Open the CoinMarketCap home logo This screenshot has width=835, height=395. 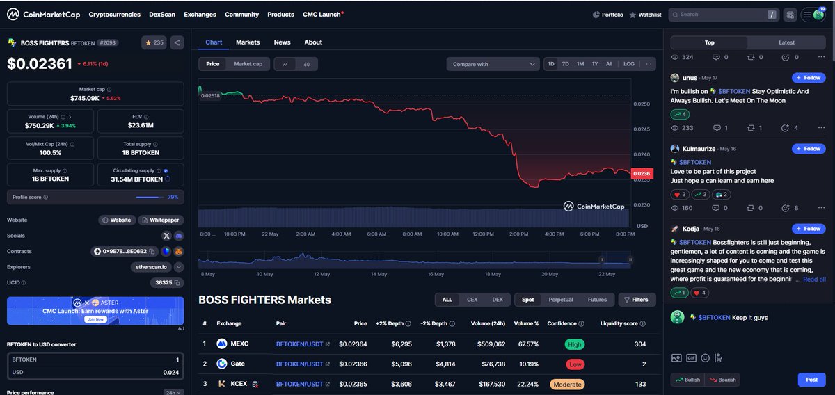tap(43, 14)
